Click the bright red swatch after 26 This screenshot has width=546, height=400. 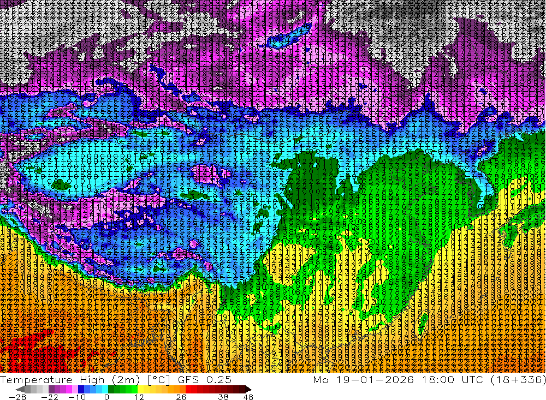pyautogui.click(x=188, y=389)
